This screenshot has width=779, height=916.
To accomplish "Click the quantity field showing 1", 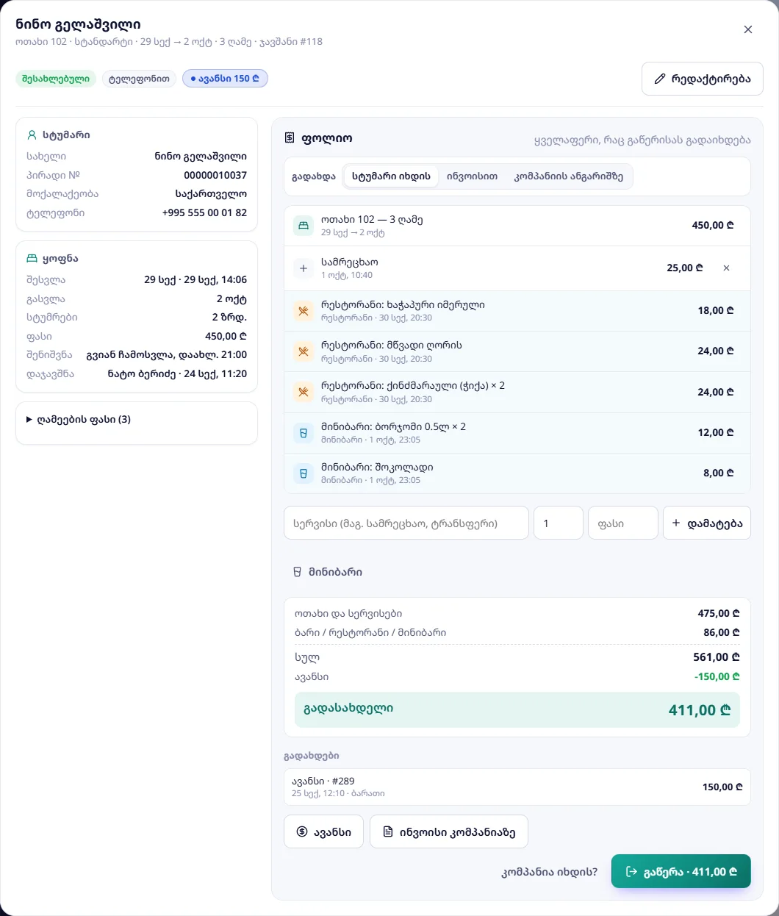I will 559,523.
